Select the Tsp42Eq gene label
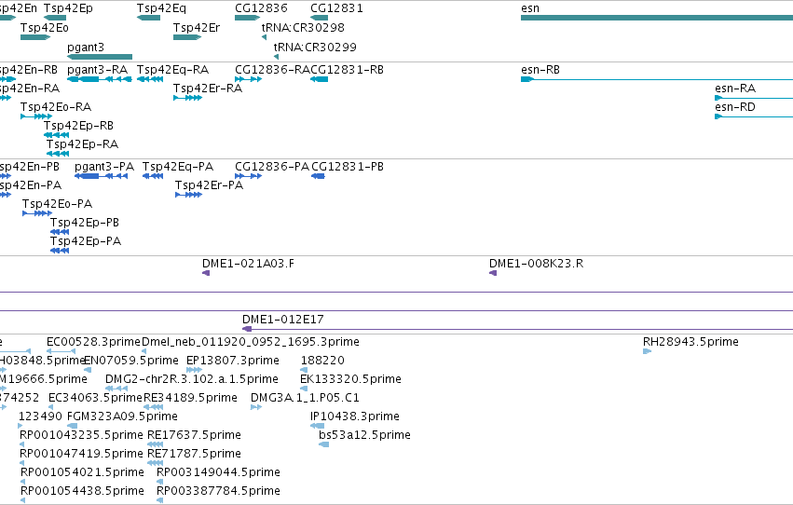 161,8
